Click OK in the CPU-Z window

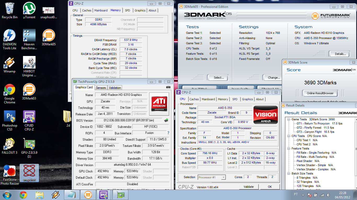270,187
